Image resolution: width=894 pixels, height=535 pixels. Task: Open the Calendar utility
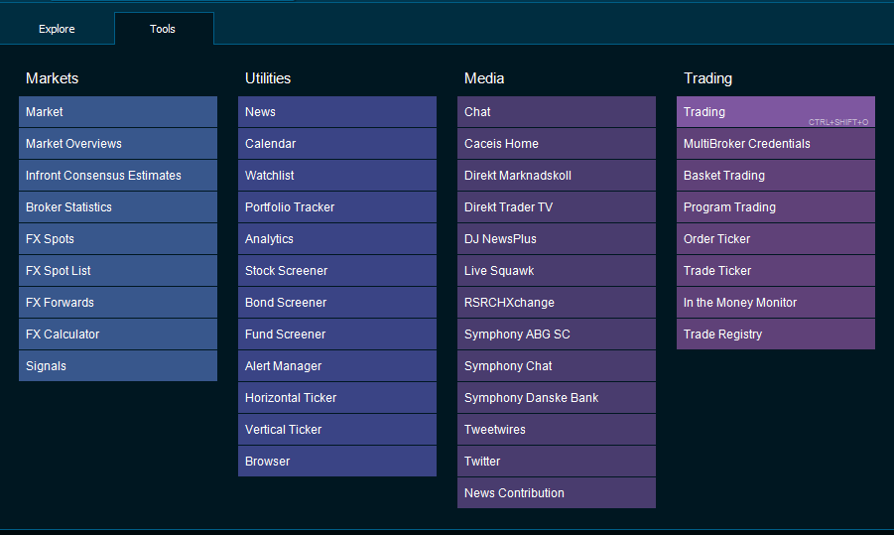337,144
